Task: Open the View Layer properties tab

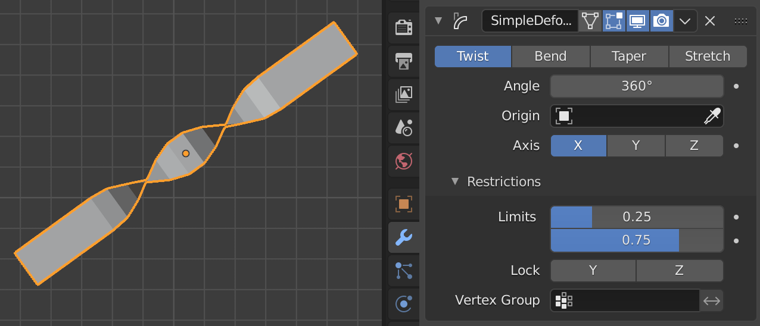Action: tap(404, 93)
